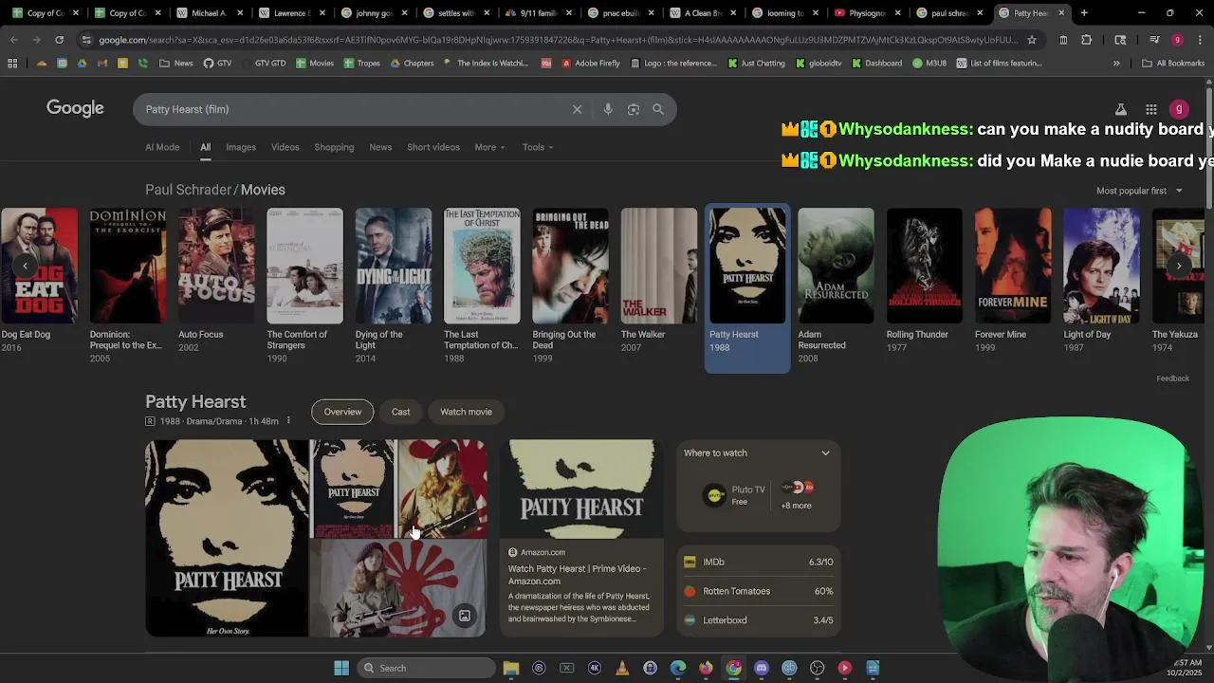The image size is (1214, 683).
Task: Switch to Images results
Action: point(241,147)
